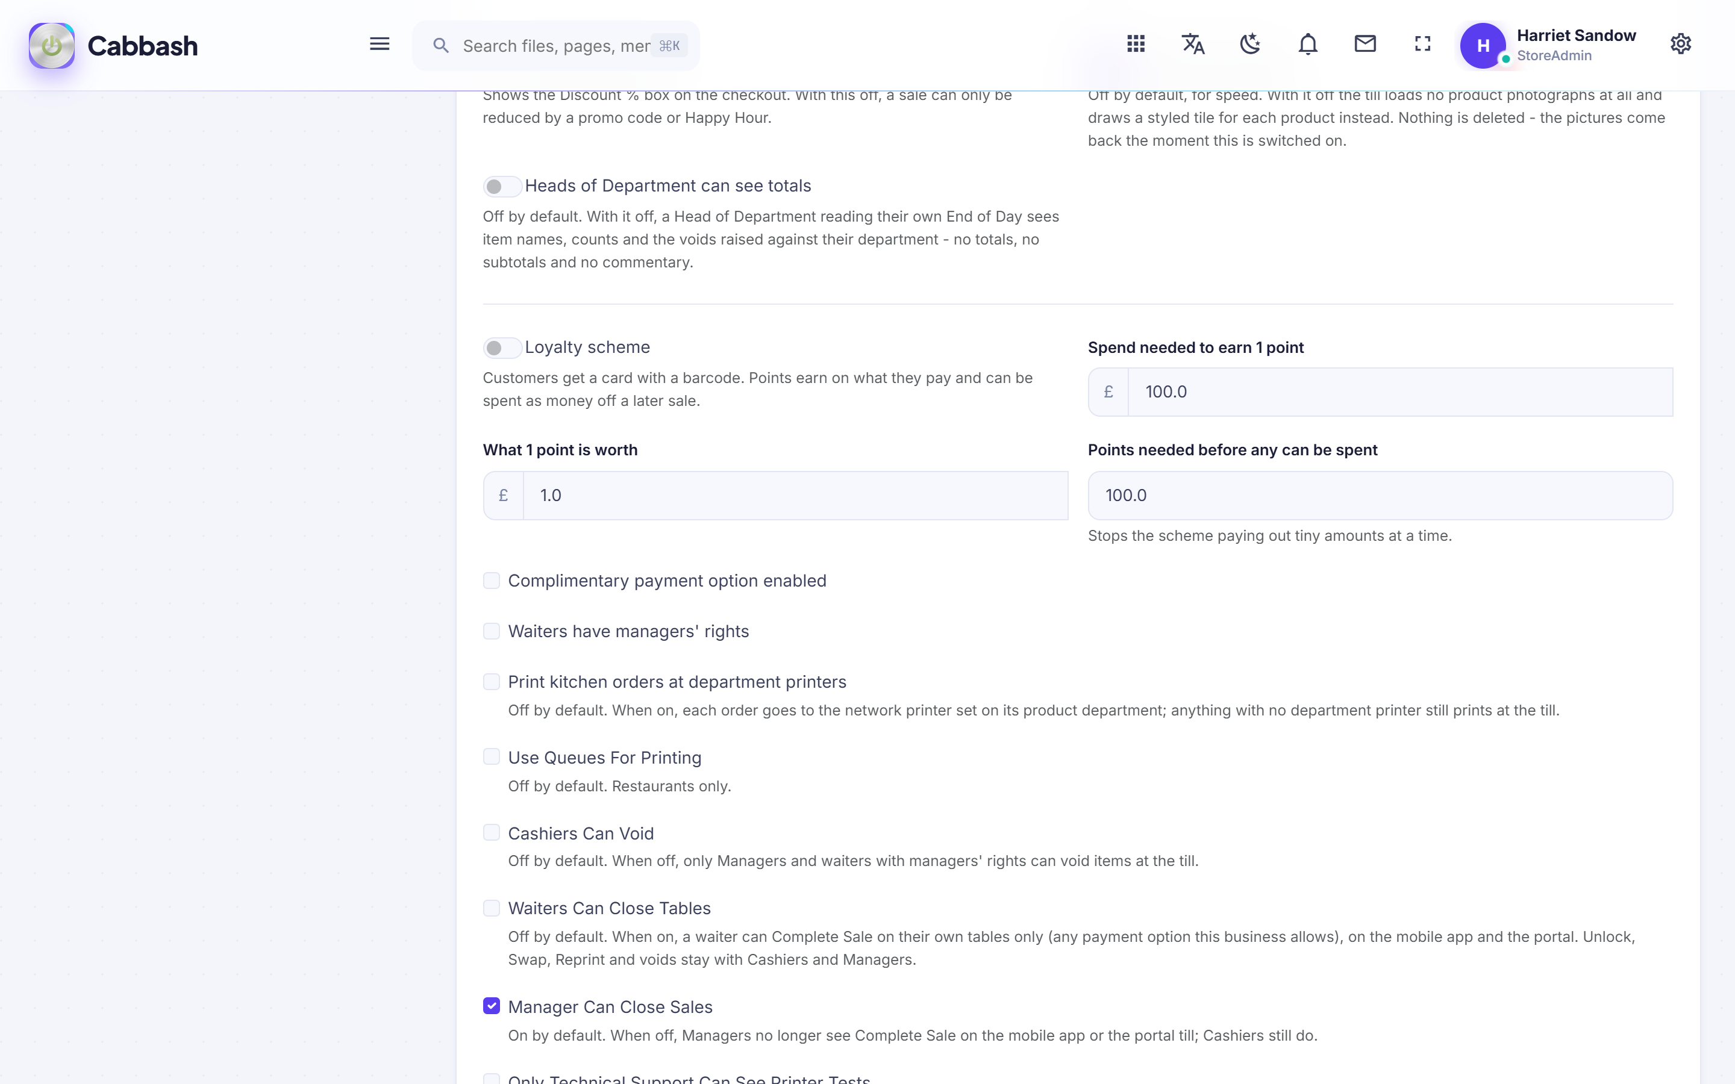Click the 'Heads of Department can see totals' label
The height and width of the screenshot is (1084, 1735).
(x=667, y=185)
